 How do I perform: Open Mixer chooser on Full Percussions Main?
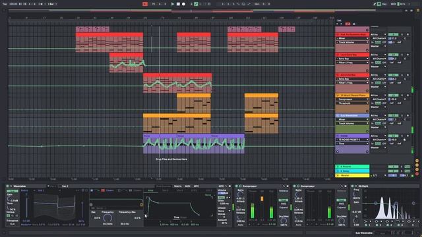point(352,38)
